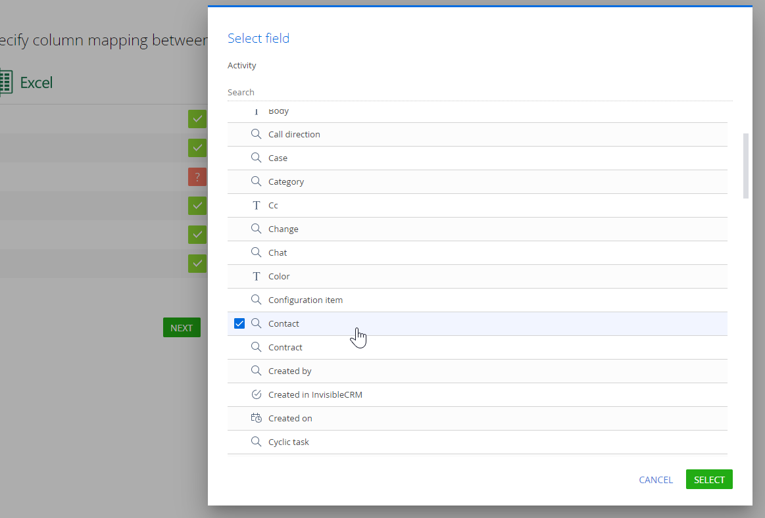Click the lookup icon beside Cyclic task
This screenshot has height=518, width=765.
tap(256, 442)
